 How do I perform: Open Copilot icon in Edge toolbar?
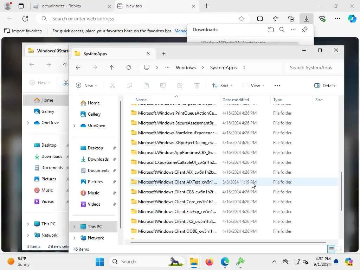(352, 19)
